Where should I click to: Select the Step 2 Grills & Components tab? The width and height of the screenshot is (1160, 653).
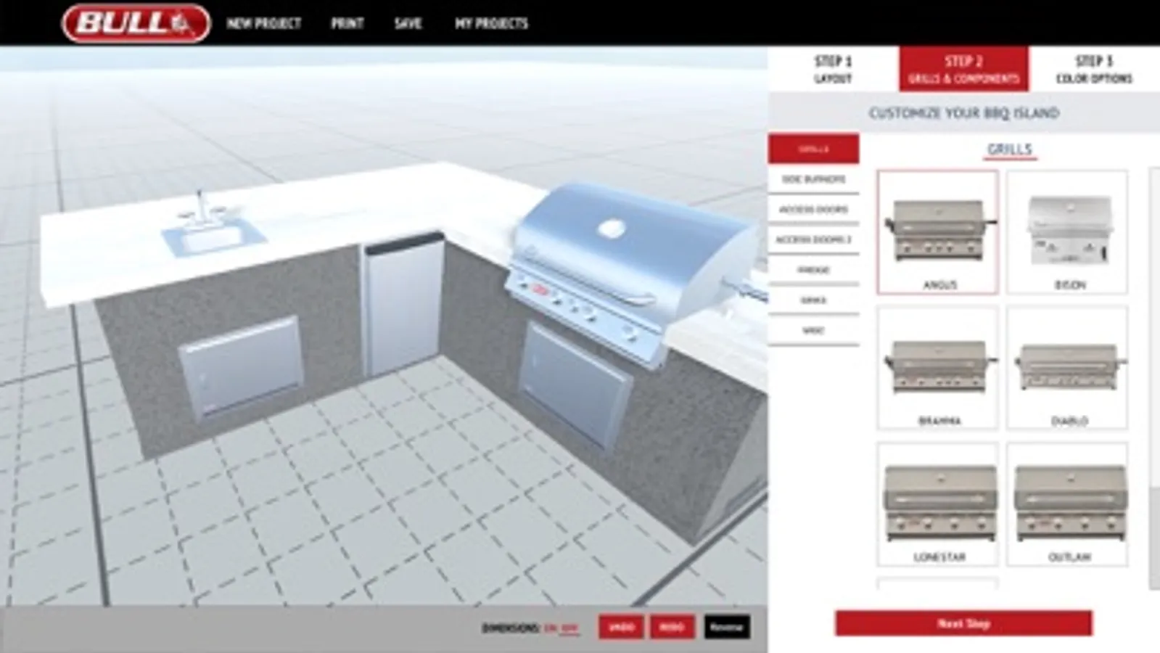(963, 69)
